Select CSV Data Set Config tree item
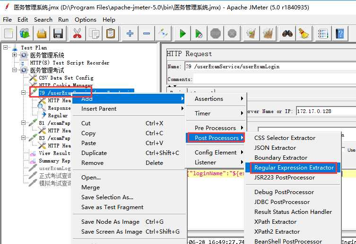Screen dimensions: 356x244 pyautogui.click(x=66, y=78)
